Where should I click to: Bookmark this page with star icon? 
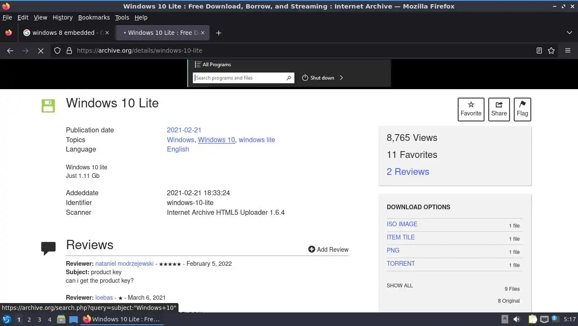click(x=551, y=51)
